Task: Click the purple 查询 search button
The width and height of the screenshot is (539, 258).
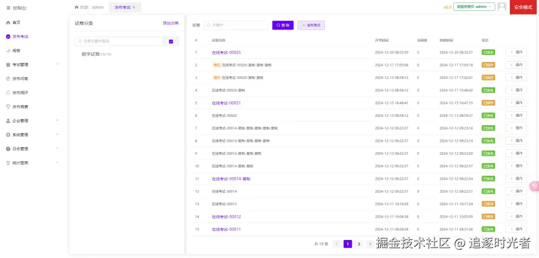Action: [283, 25]
